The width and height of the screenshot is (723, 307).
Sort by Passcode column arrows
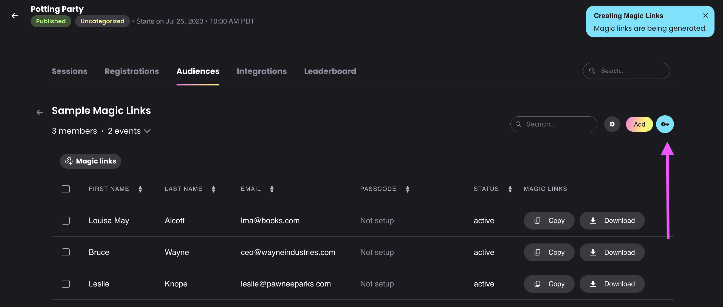(407, 189)
